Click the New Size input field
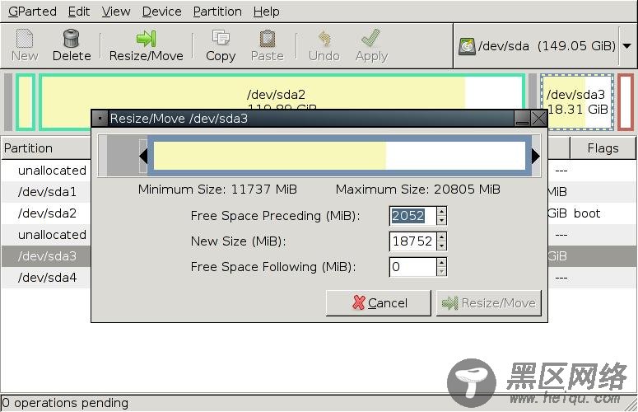 coord(412,241)
